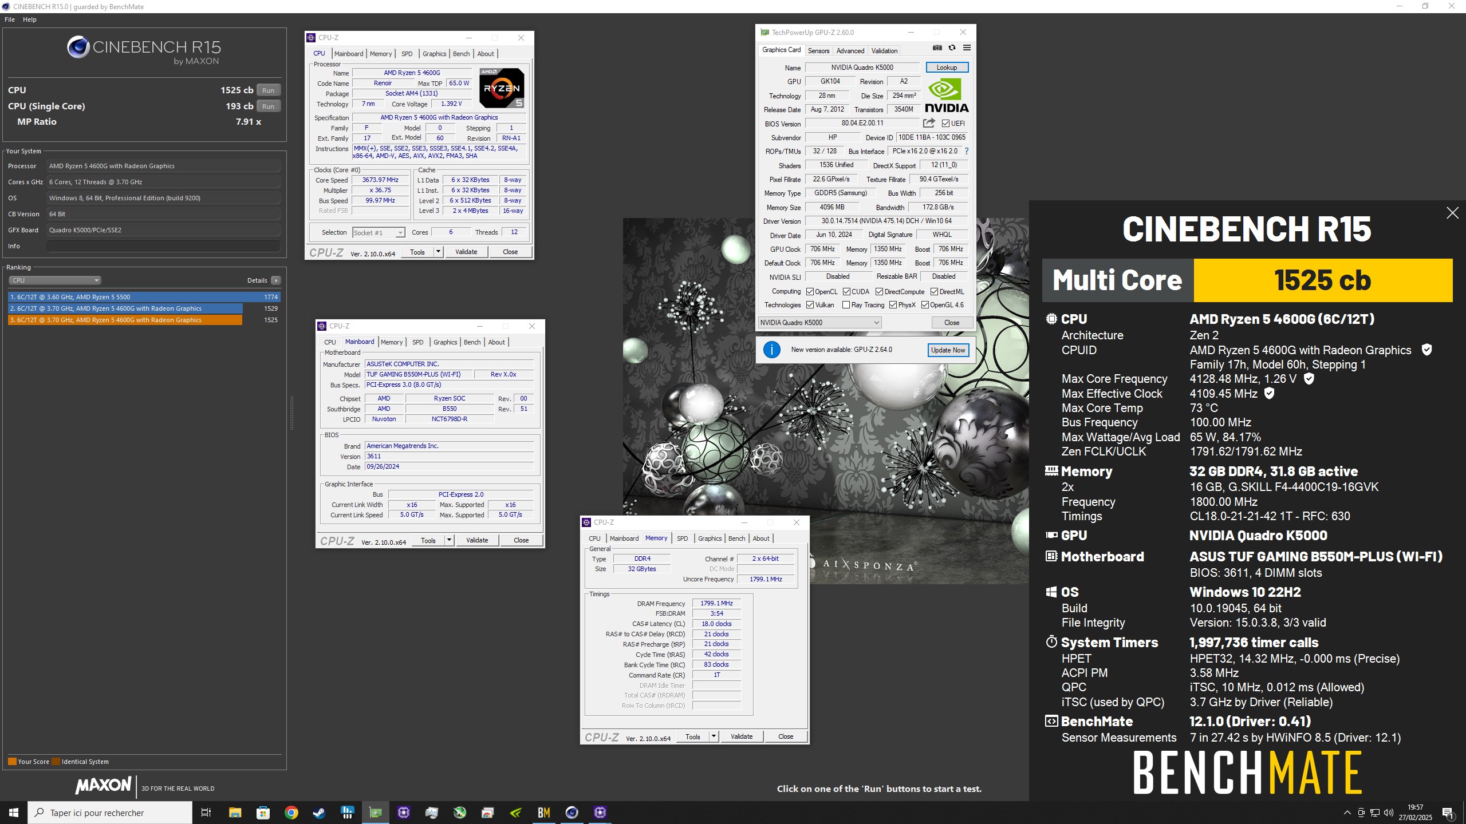
Task: Switch to the Sensors tab in GPU-Z
Action: pos(818,51)
